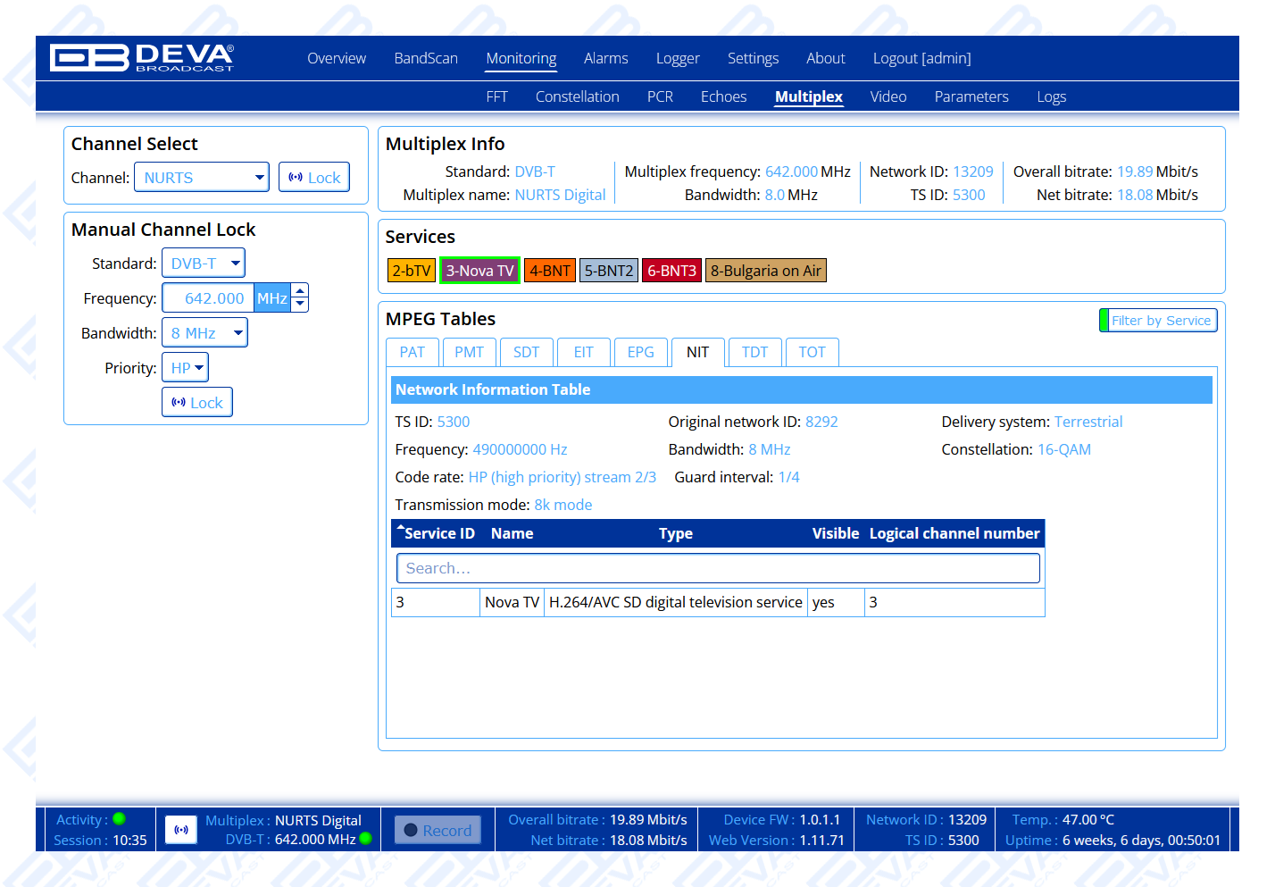
Task: Click the Lock button beside the Channel dropdown
Action: tap(314, 178)
